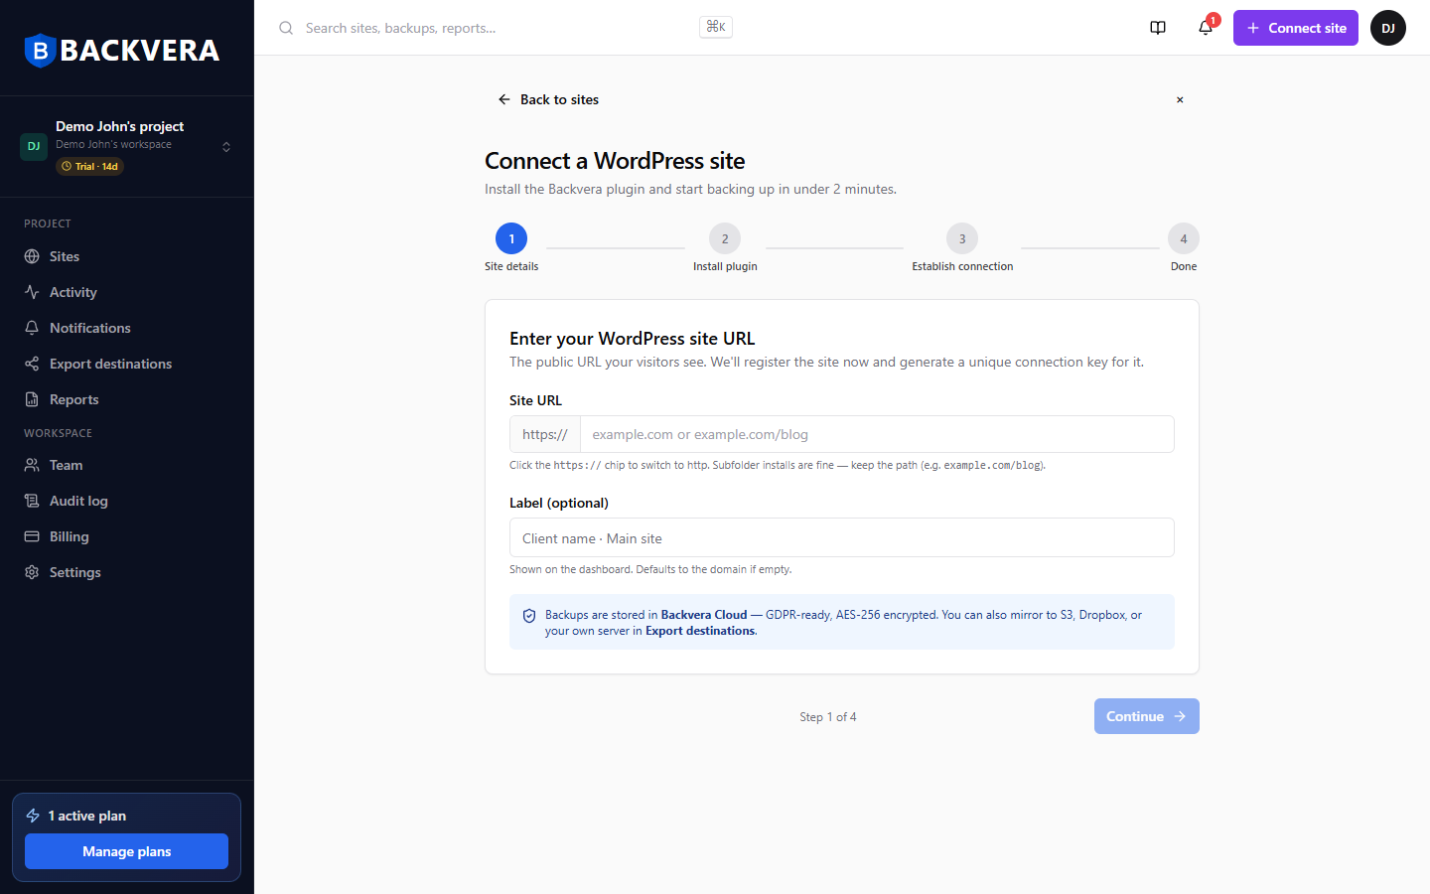Click the lightning bolt active plan icon
The width and height of the screenshot is (1430, 894).
pos(33,816)
